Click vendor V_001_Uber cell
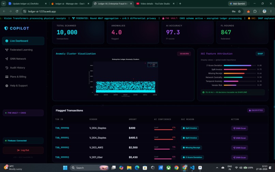Viewport: 275px width, 172px height. coord(96,157)
